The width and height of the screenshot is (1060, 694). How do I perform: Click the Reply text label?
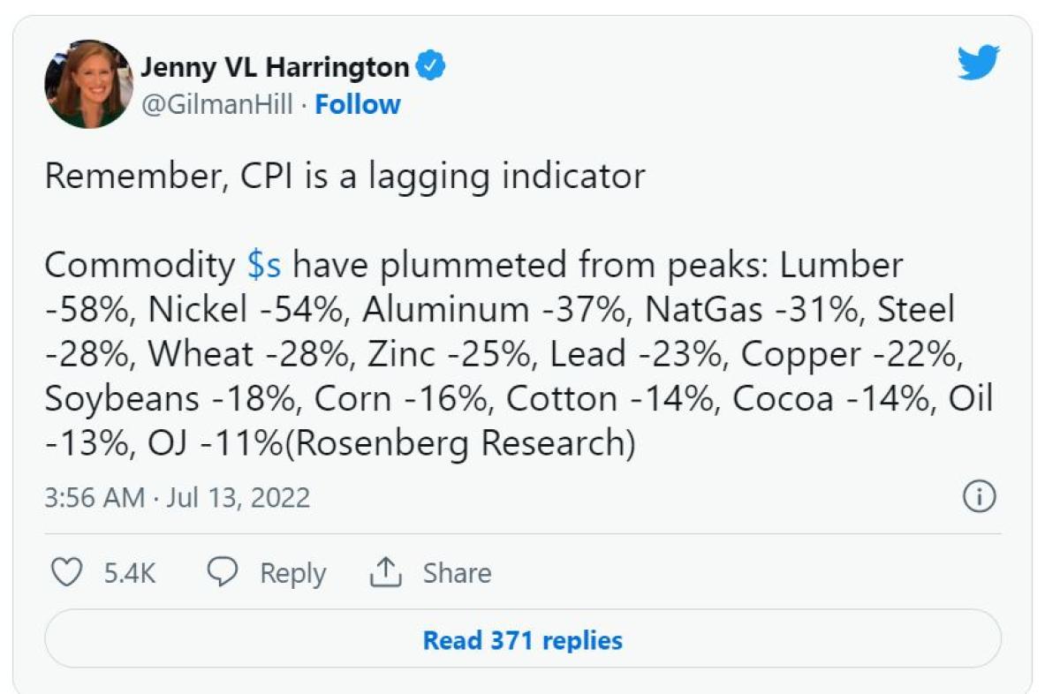point(292,573)
